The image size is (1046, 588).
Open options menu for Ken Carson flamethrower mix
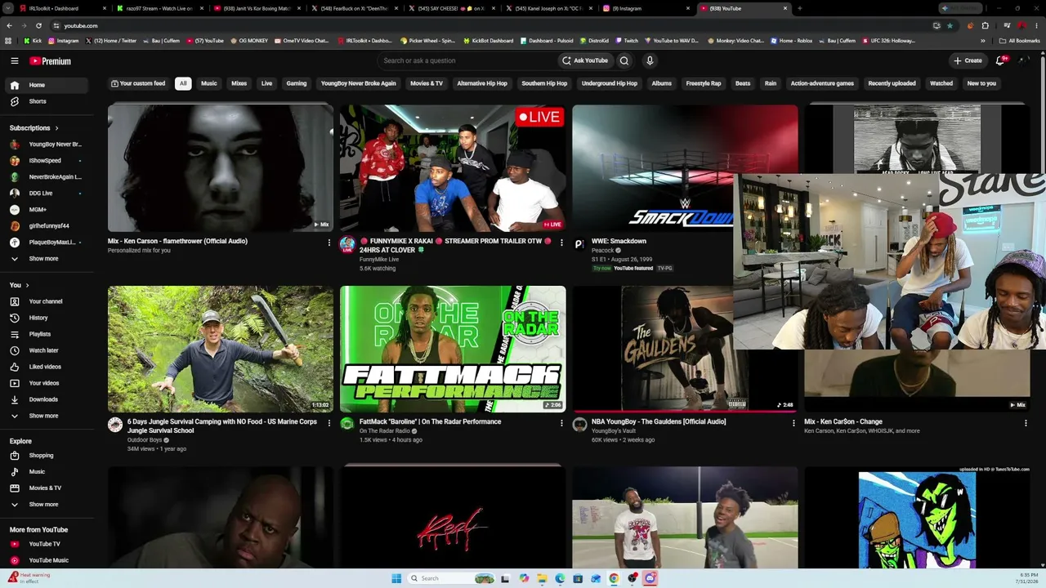point(329,243)
